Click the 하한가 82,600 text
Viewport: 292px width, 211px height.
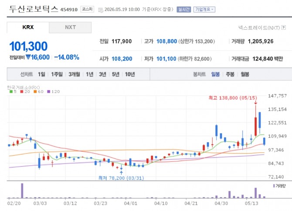194,59
